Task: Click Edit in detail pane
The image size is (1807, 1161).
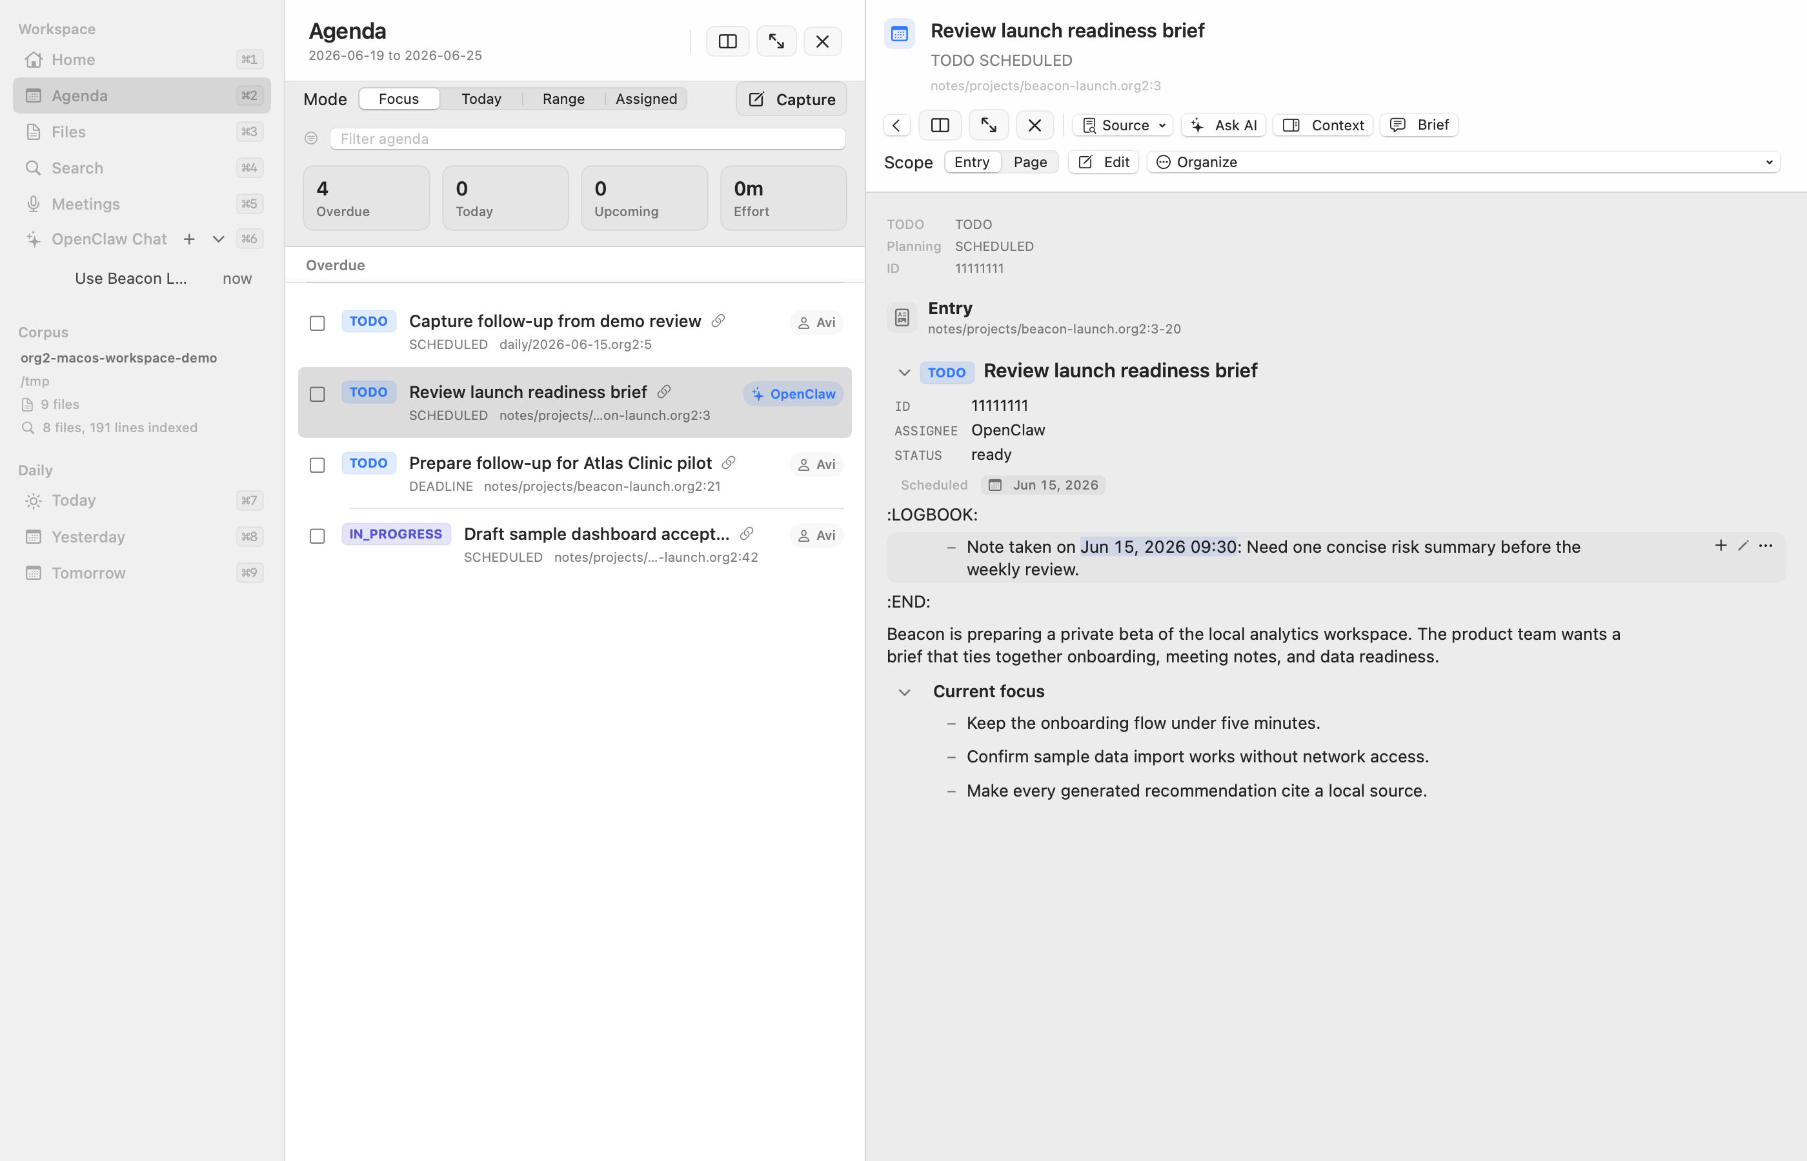Action: point(1104,162)
